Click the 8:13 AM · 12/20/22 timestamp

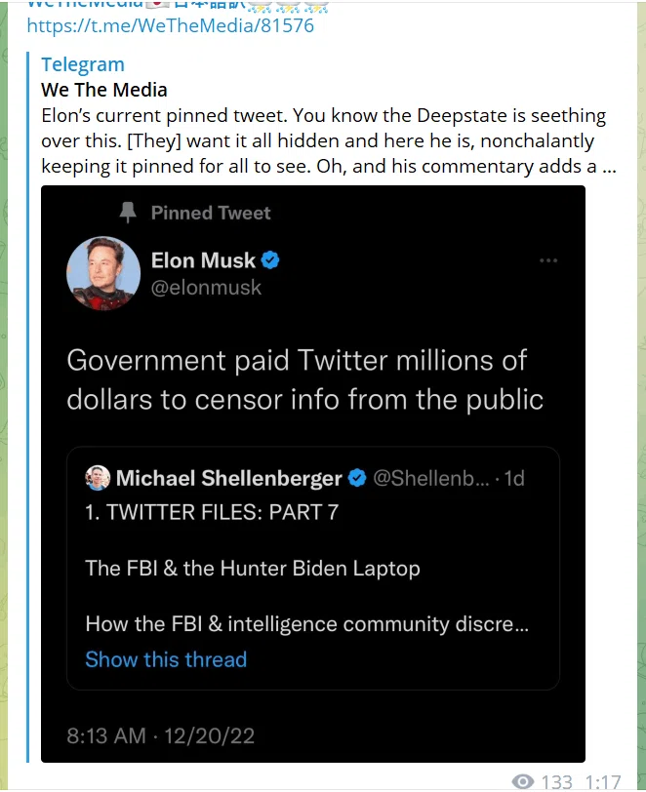[161, 735]
